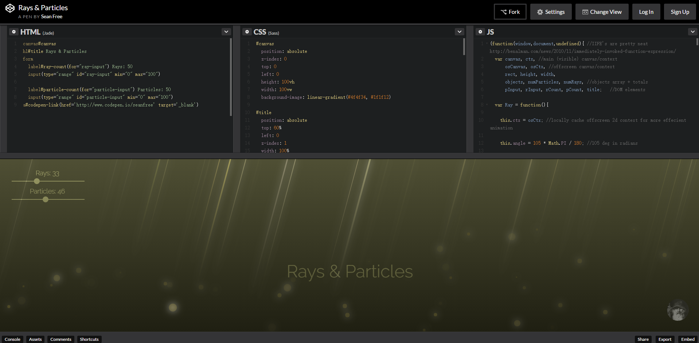
Task: Expand the CSS panel dropdown chevron
Action: pyautogui.click(x=460, y=32)
